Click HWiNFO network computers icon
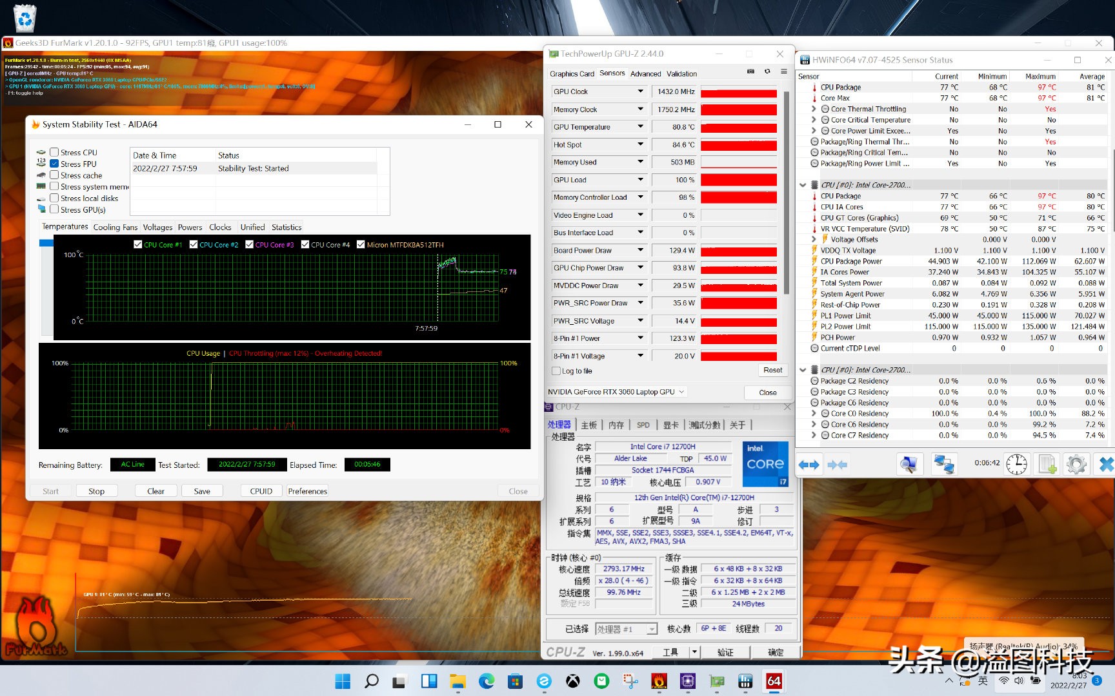Screen dimensions: 1115x696 click(x=944, y=465)
